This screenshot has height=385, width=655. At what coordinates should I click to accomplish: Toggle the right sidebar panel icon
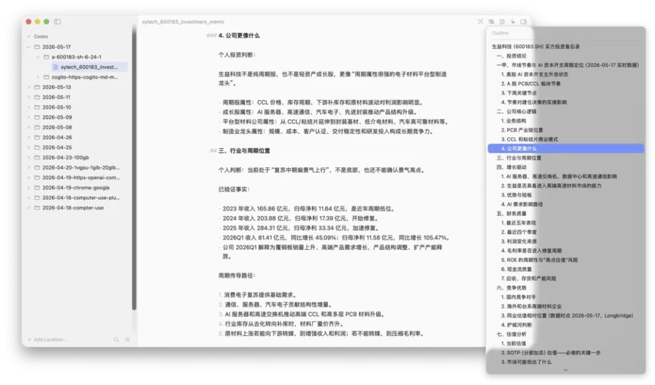click(524, 22)
